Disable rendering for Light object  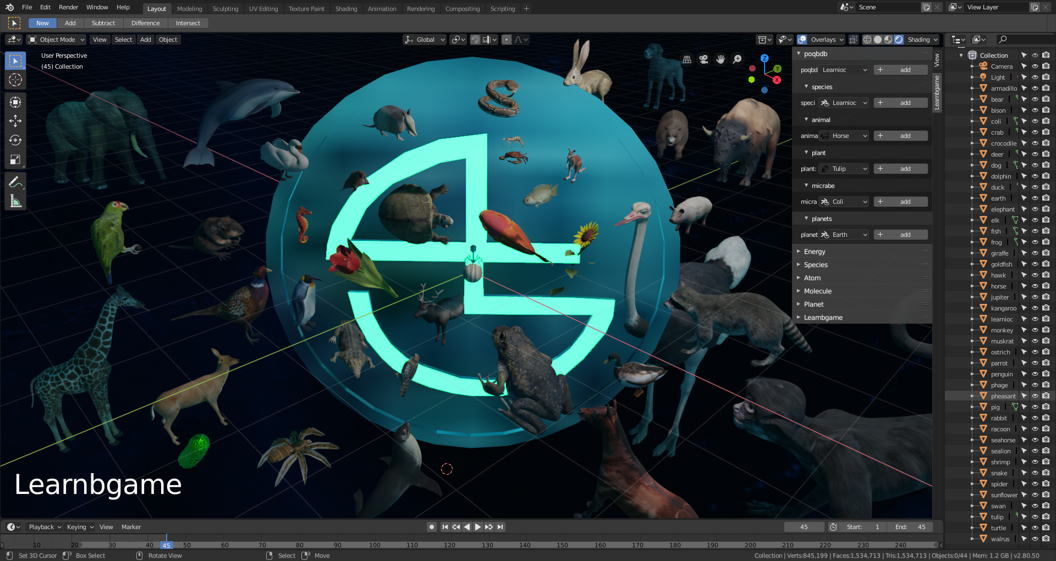click(1046, 77)
